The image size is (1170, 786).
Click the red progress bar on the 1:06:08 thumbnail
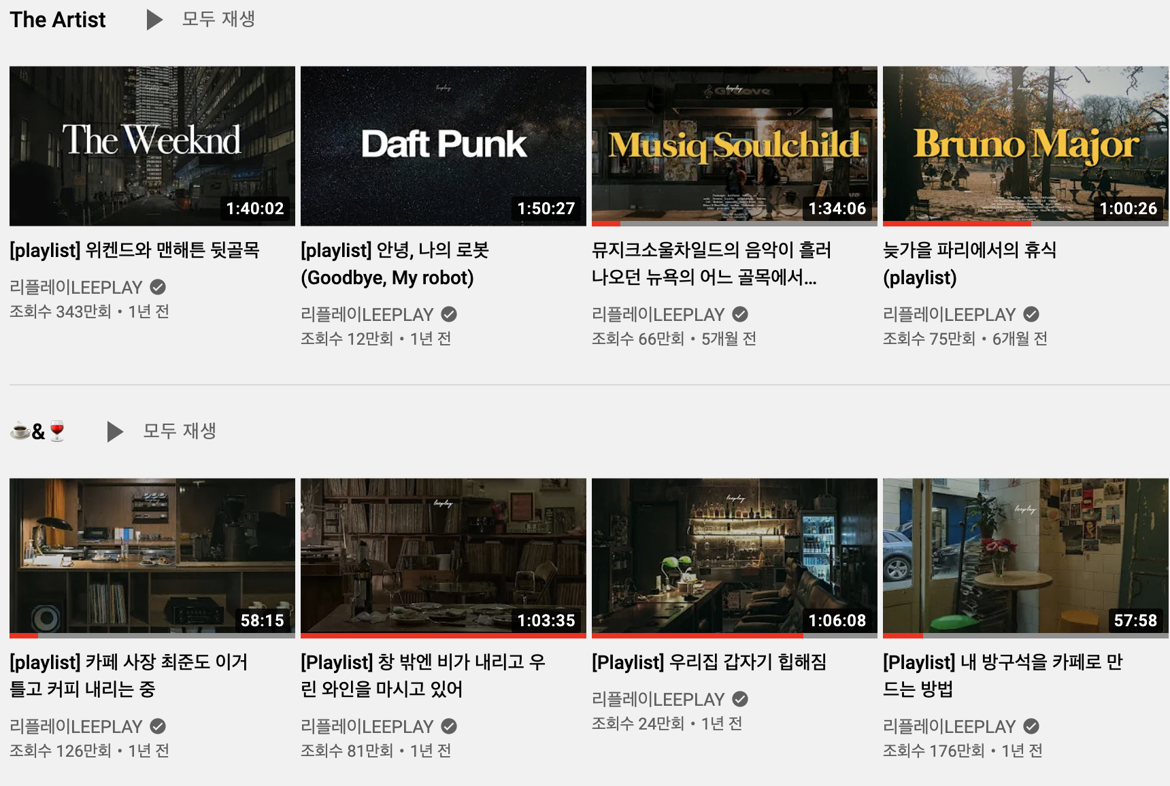(697, 636)
